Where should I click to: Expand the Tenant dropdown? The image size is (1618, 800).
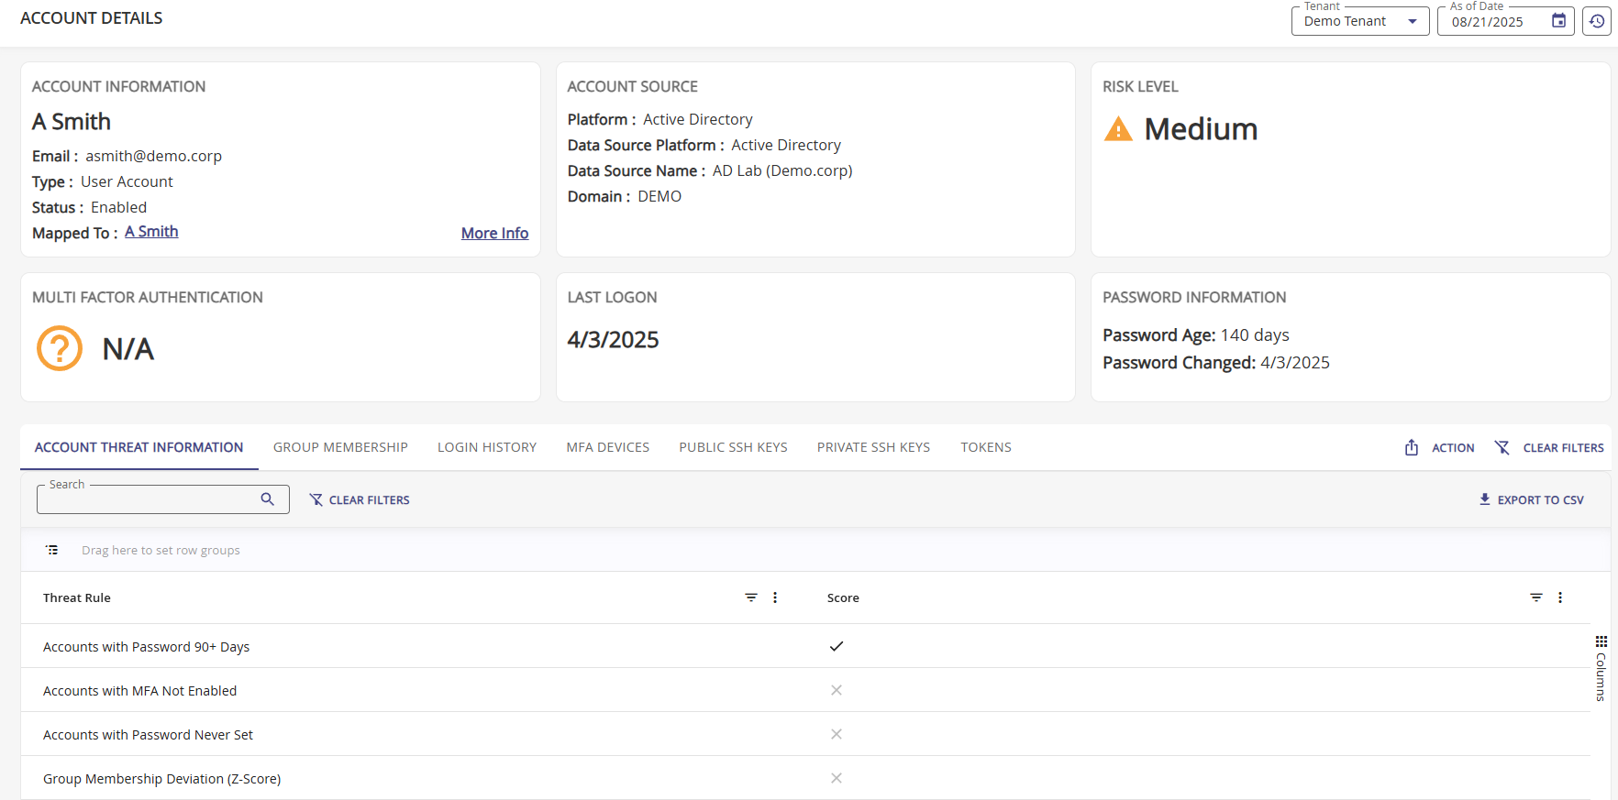pos(1412,21)
